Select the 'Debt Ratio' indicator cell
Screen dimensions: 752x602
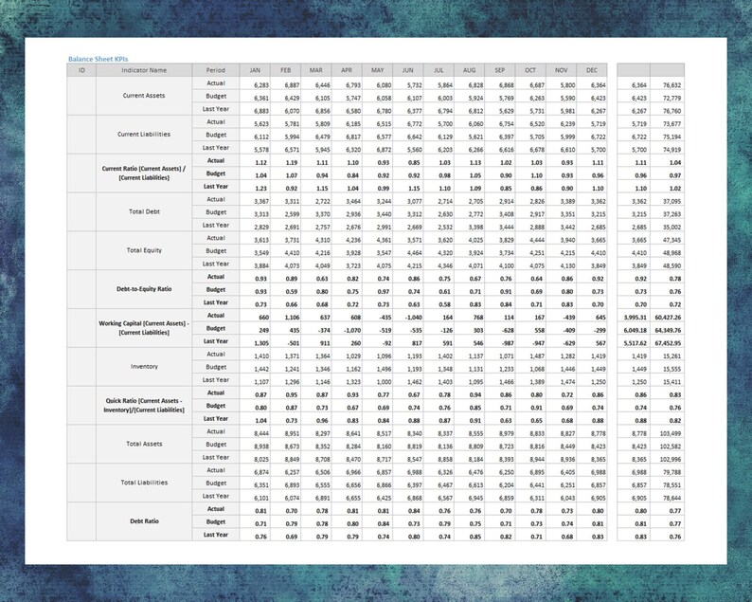144,521
